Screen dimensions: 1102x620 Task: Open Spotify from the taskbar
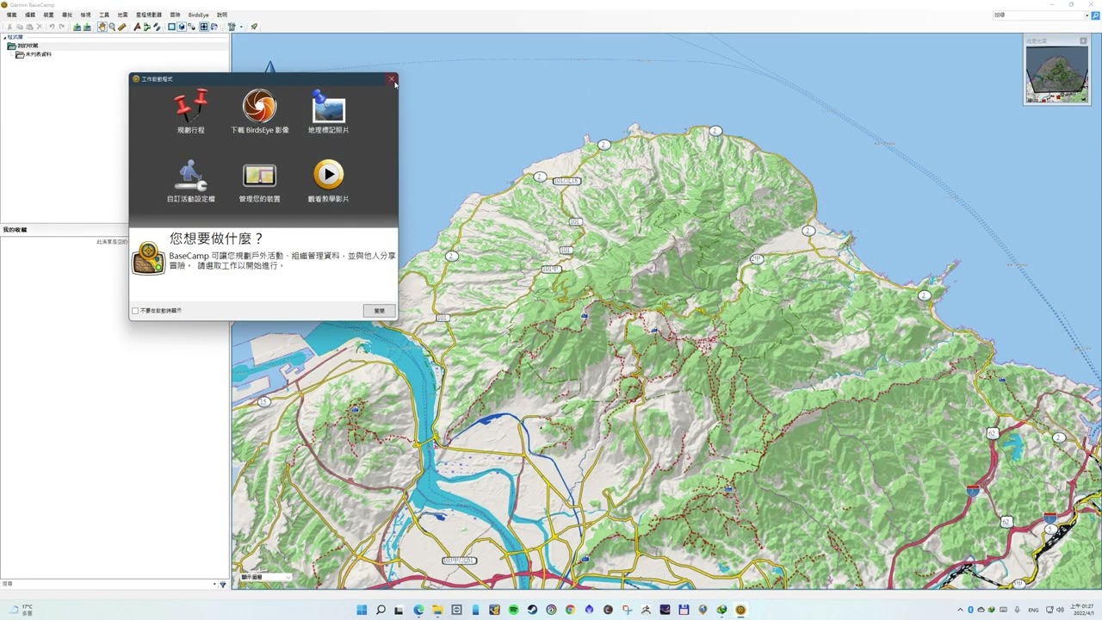[x=513, y=610]
